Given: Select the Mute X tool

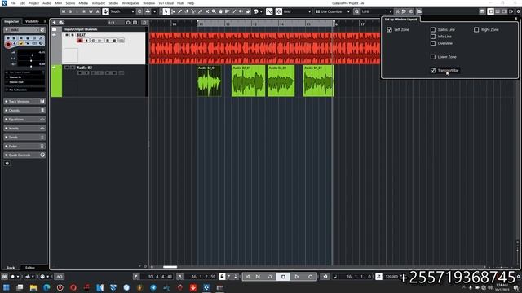Looking at the screenshot, I should 206,11.
